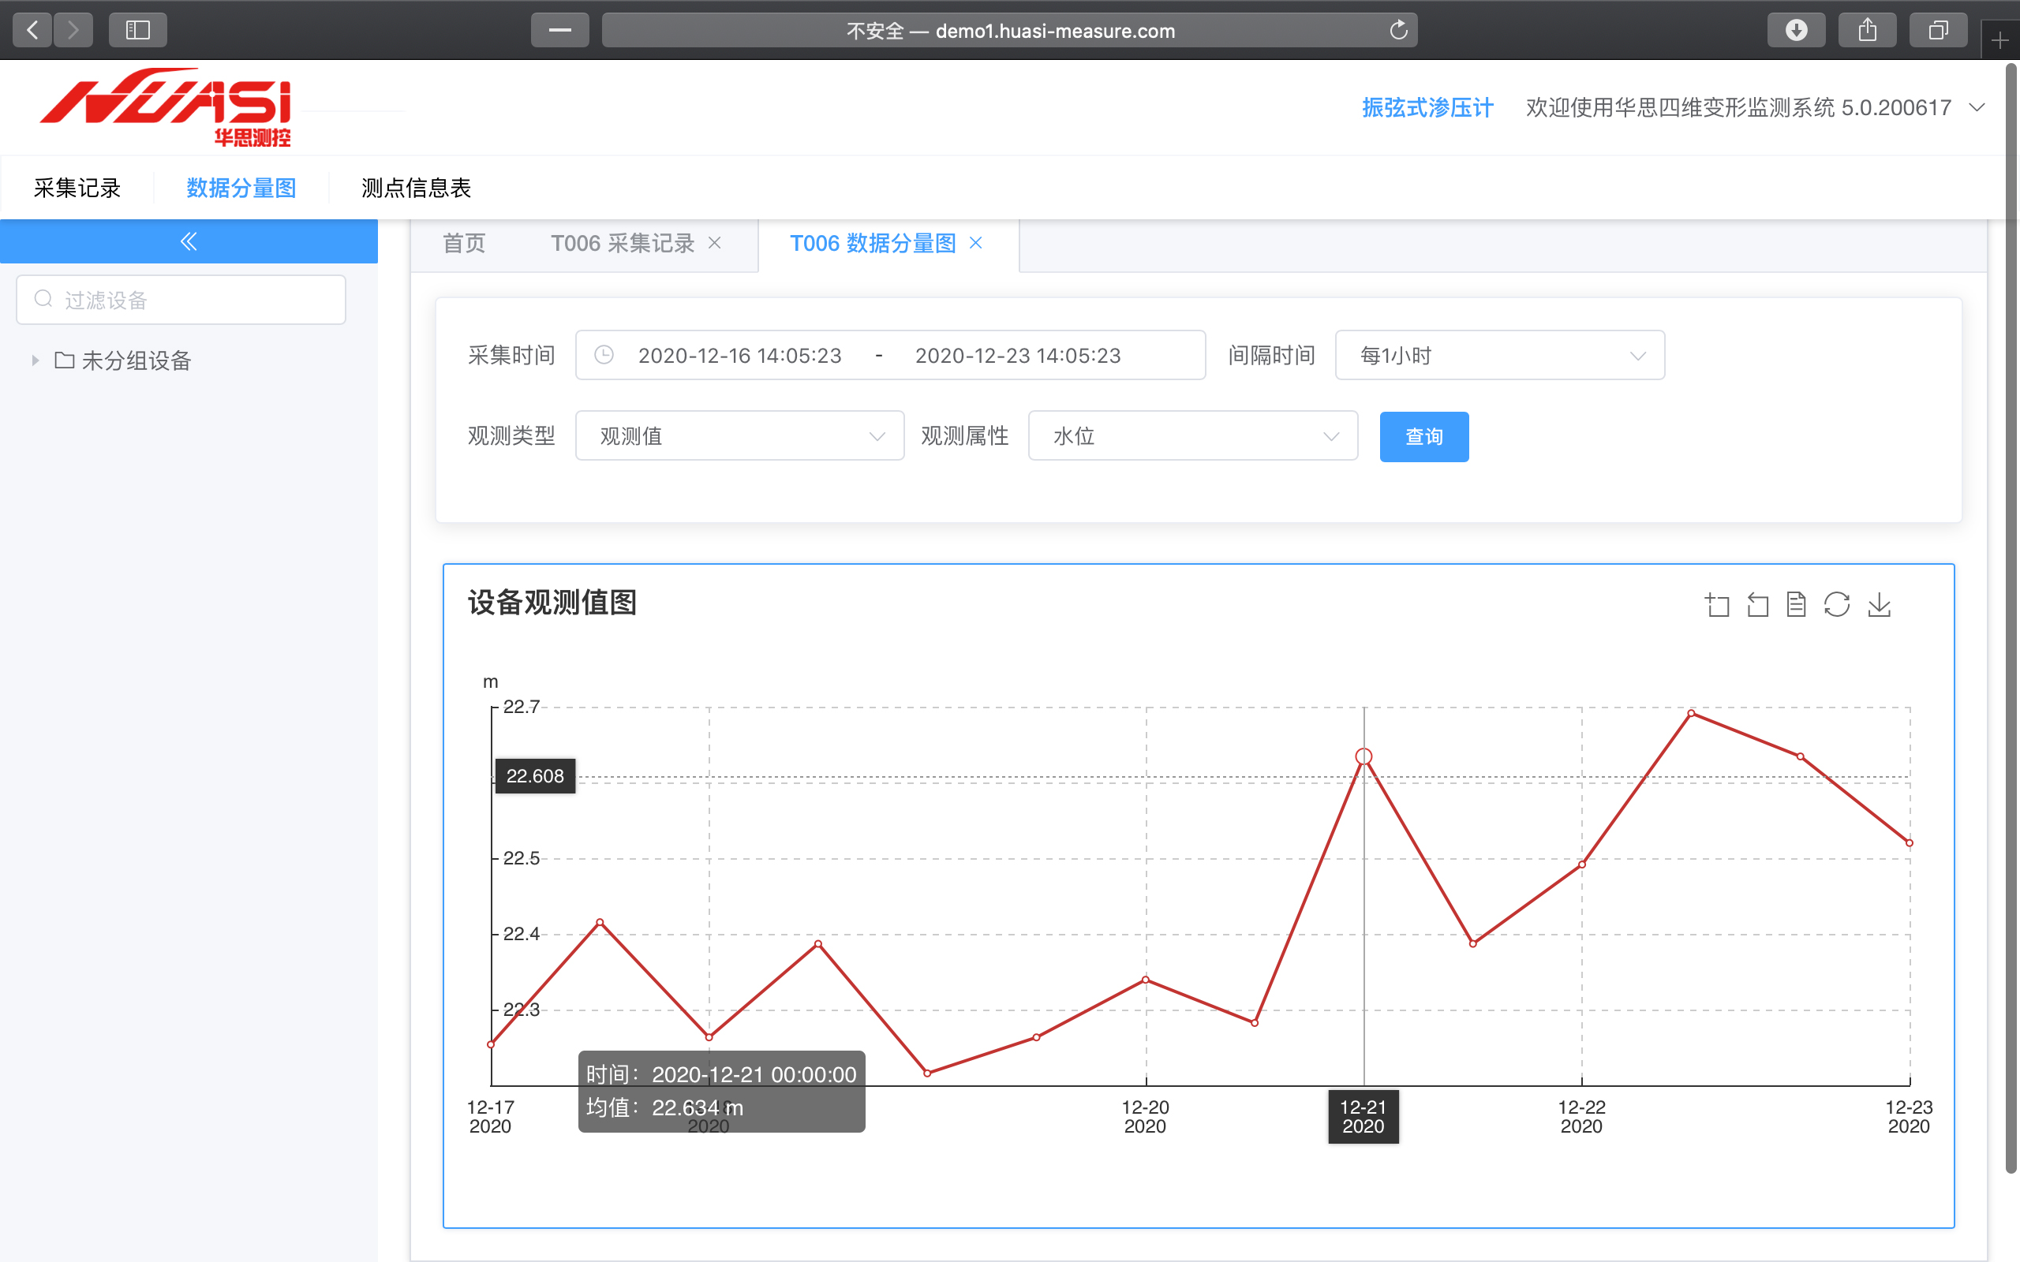Switch to the 首页 tab
2020x1262 pixels.
pos(463,243)
